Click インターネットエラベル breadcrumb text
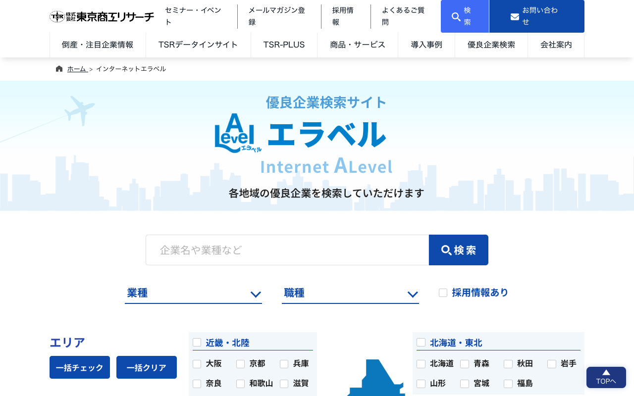The height and width of the screenshot is (396, 634). 131,69
